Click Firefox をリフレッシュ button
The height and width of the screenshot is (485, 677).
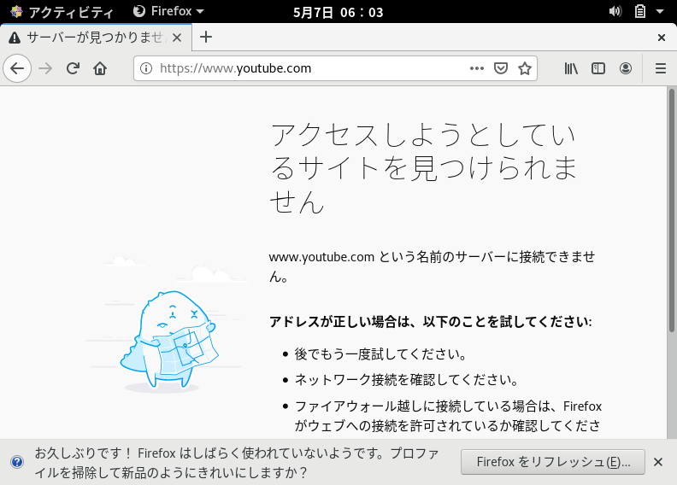(x=553, y=462)
